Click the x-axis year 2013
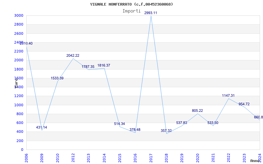Image resolution: width=263 pixels, height=164 pixels. (88, 157)
